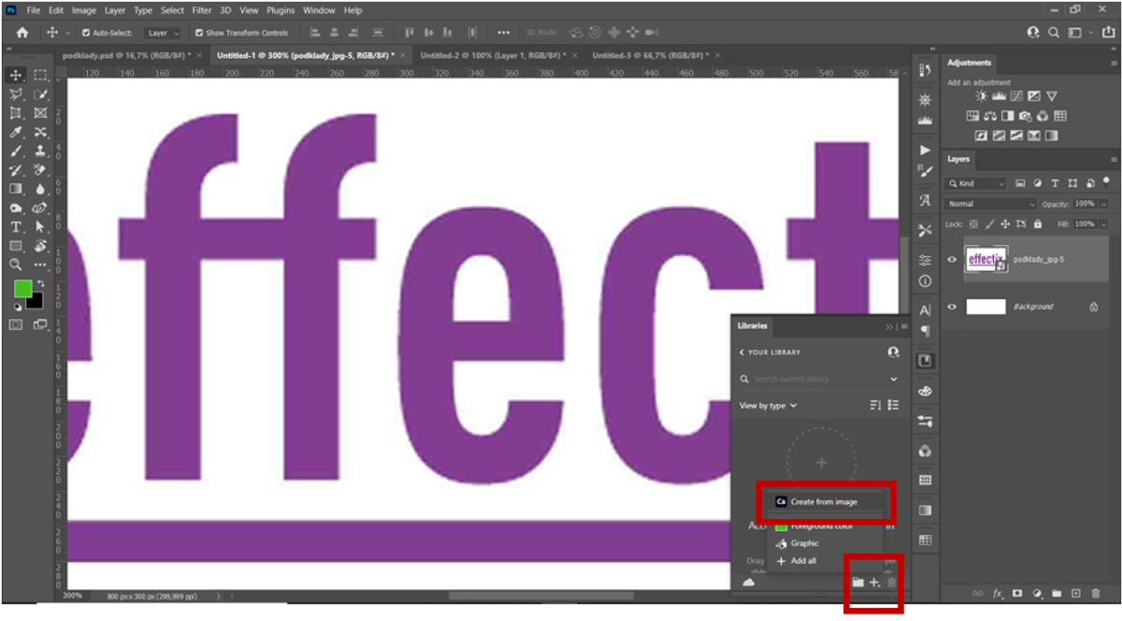Open the Fill value dropdown arrow
The height and width of the screenshot is (621, 1122).
[x=1103, y=224]
